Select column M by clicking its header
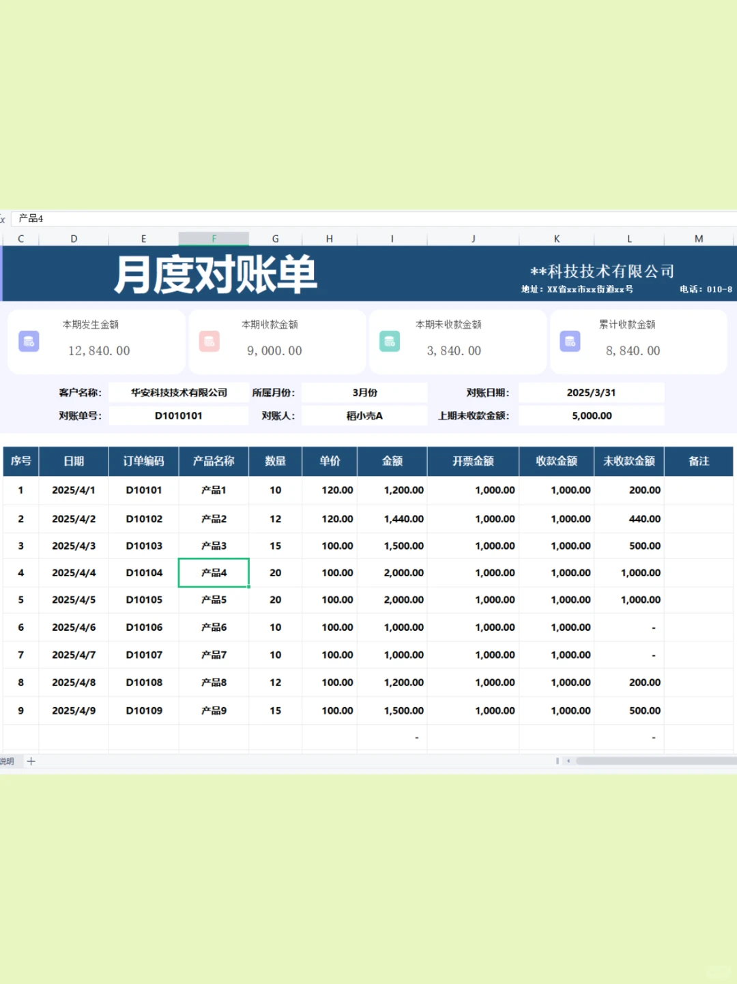The image size is (737, 984). 698,238
